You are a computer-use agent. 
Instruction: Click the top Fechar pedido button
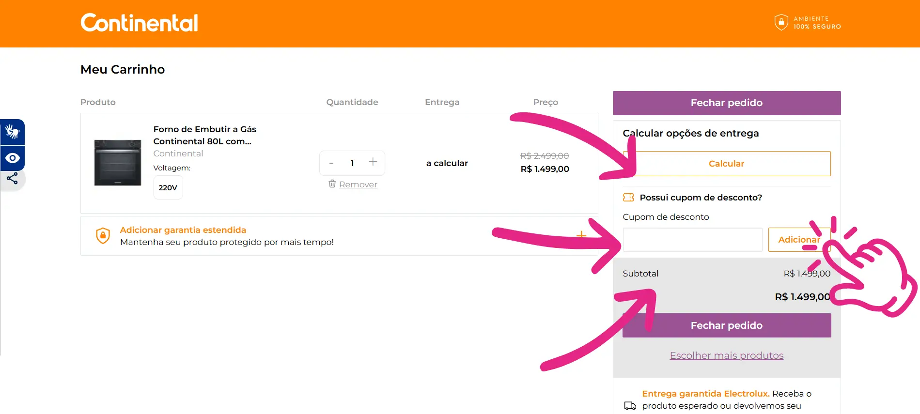727,103
